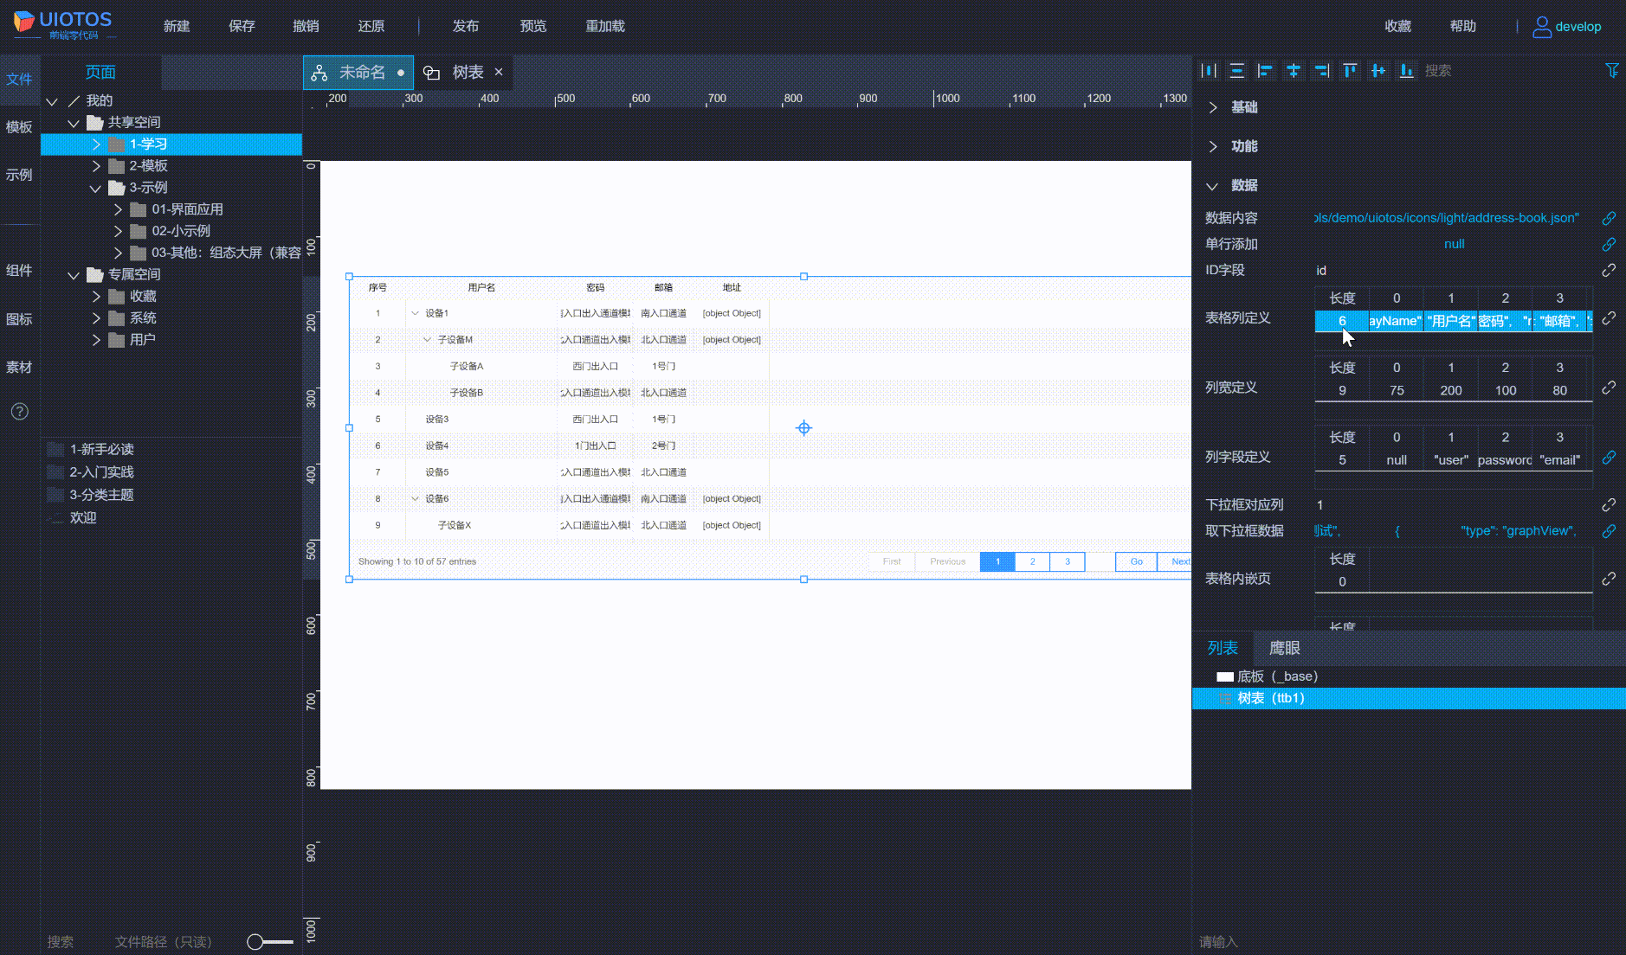1626x955 pixels.
Task: Click the 保存 button
Action: (242, 26)
